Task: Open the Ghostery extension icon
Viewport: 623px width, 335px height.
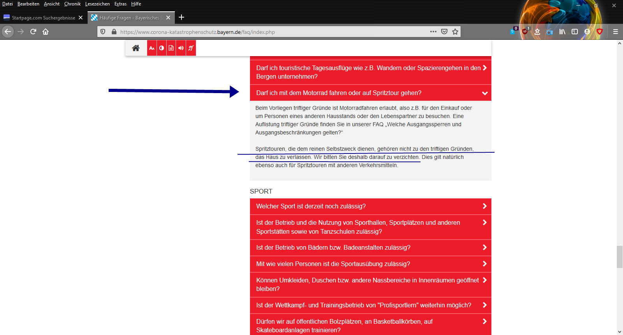Action: click(512, 32)
